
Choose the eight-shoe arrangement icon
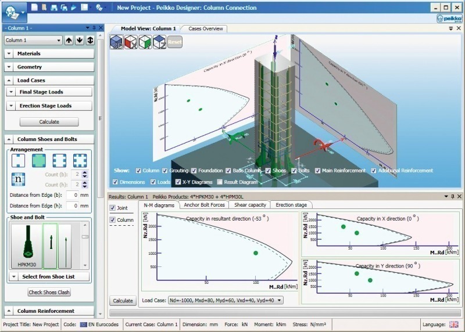click(x=80, y=160)
